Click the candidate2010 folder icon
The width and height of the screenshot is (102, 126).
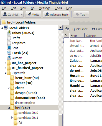[x=16, y=113]
